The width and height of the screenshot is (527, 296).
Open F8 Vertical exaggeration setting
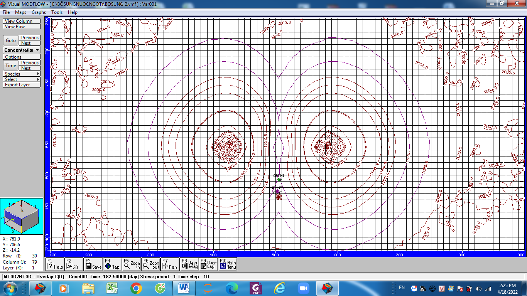[x=189, y=264]
